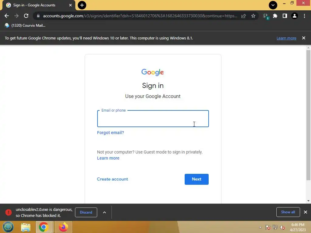The image size is (311, 233).
Task: Reload the current page
Action: (x=26, y=16)
